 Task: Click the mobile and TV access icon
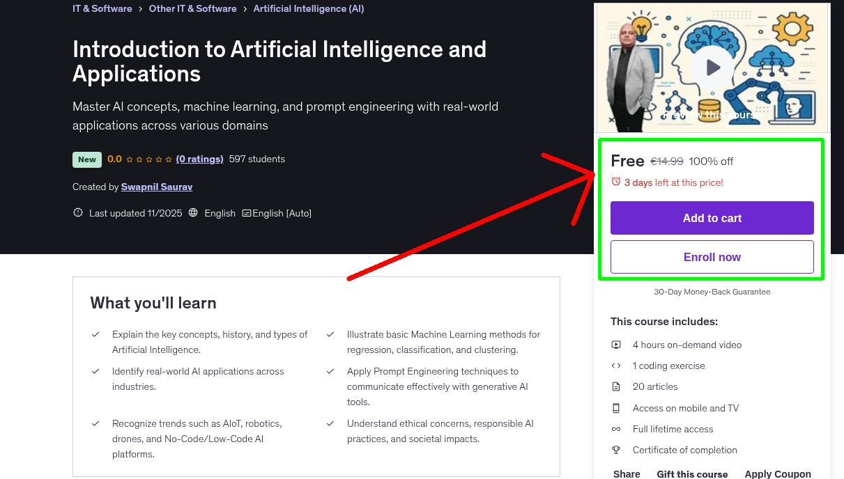[x=616, y=407]
